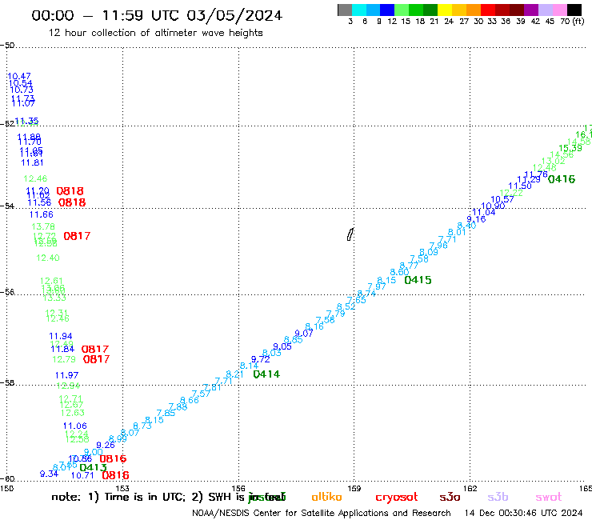
Task: Click the '12.22' wave height value
Action: click(511, 193)
